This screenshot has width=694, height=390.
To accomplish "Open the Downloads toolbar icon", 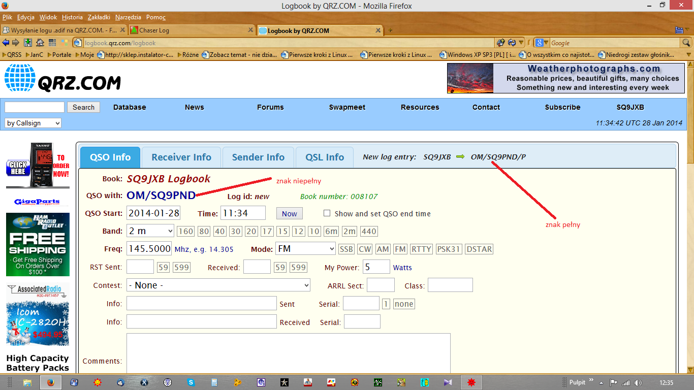I will pyautogui.click(x=28, y=43).
